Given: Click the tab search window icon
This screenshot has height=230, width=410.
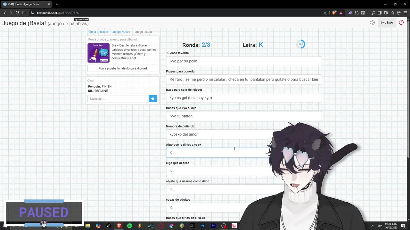Looking at the screenshot, I should [363, 13].
